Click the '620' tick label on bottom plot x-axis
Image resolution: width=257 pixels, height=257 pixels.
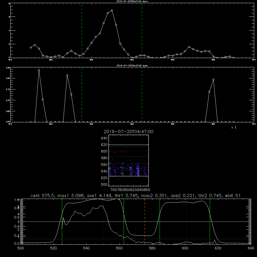218,248
